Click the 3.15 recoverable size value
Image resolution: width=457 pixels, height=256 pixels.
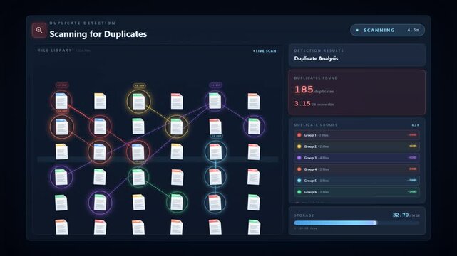pyautogui.click(x=302, y=103)
